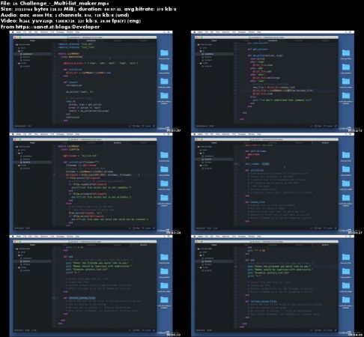Select the highlighted file row in the 00:05:33 frame tree
Screen dimensions: 364x337
click(x=32, y=261)
